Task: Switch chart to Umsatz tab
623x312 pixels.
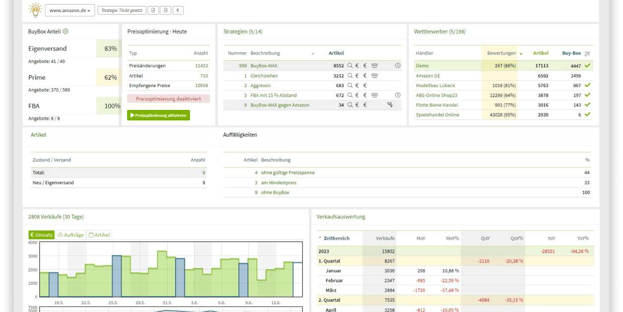Action: 42,235
